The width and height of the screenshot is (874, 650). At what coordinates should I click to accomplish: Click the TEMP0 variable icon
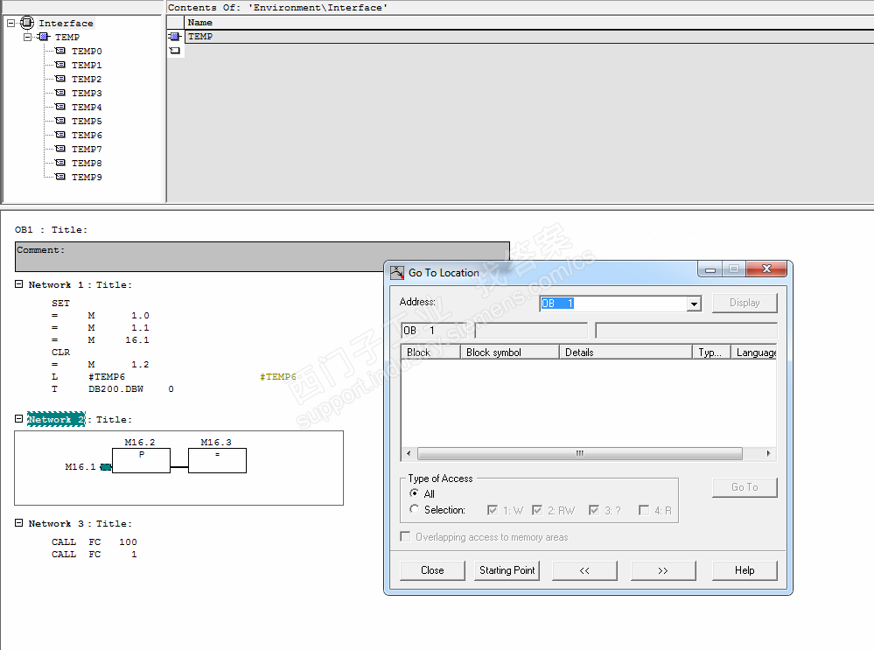(x=60, y=51)
